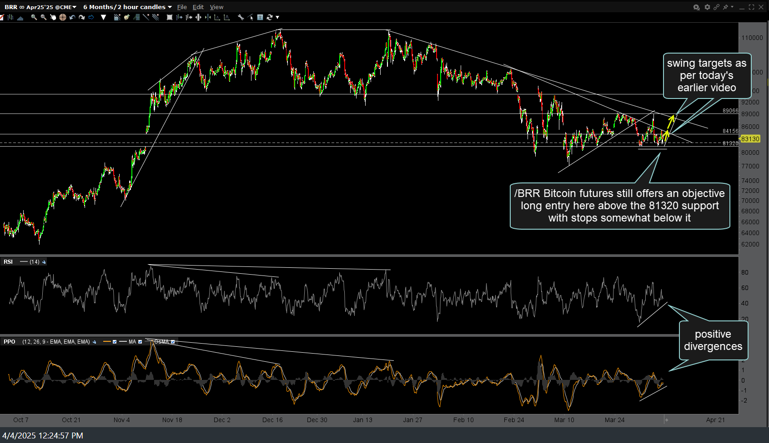The image size is (769, 443).
Task: Open the View menu
Action: (216, 7)
